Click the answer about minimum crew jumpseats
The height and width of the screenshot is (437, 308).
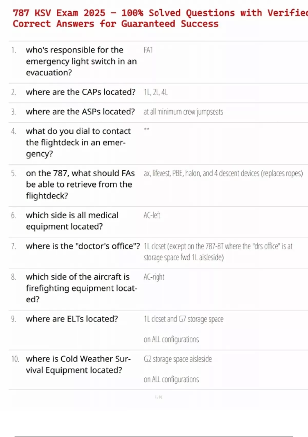(183, 112)
